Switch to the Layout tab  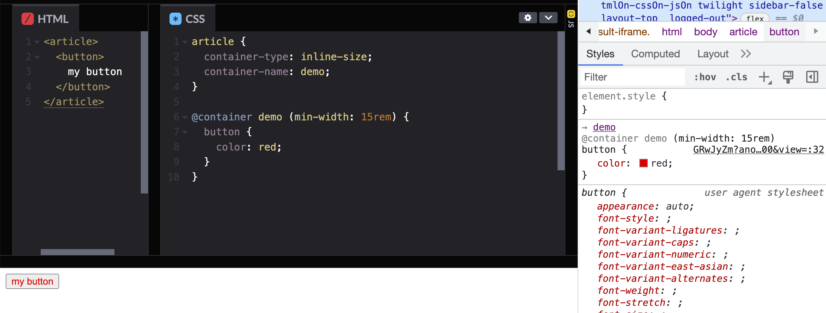712,54
